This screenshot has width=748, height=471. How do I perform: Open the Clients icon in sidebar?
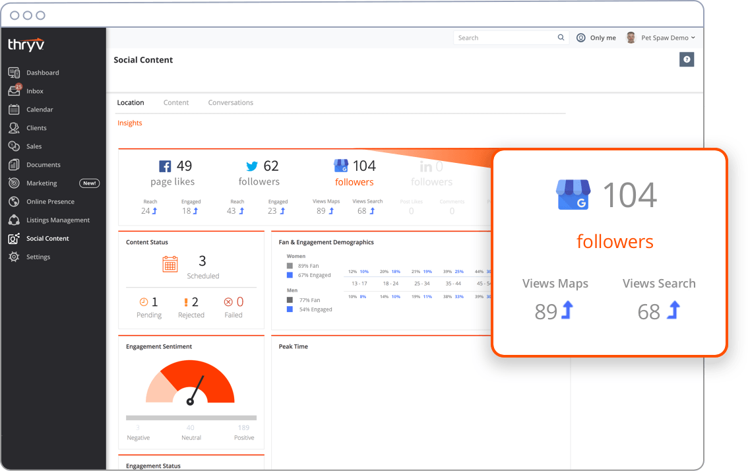[x=14, y=128]
